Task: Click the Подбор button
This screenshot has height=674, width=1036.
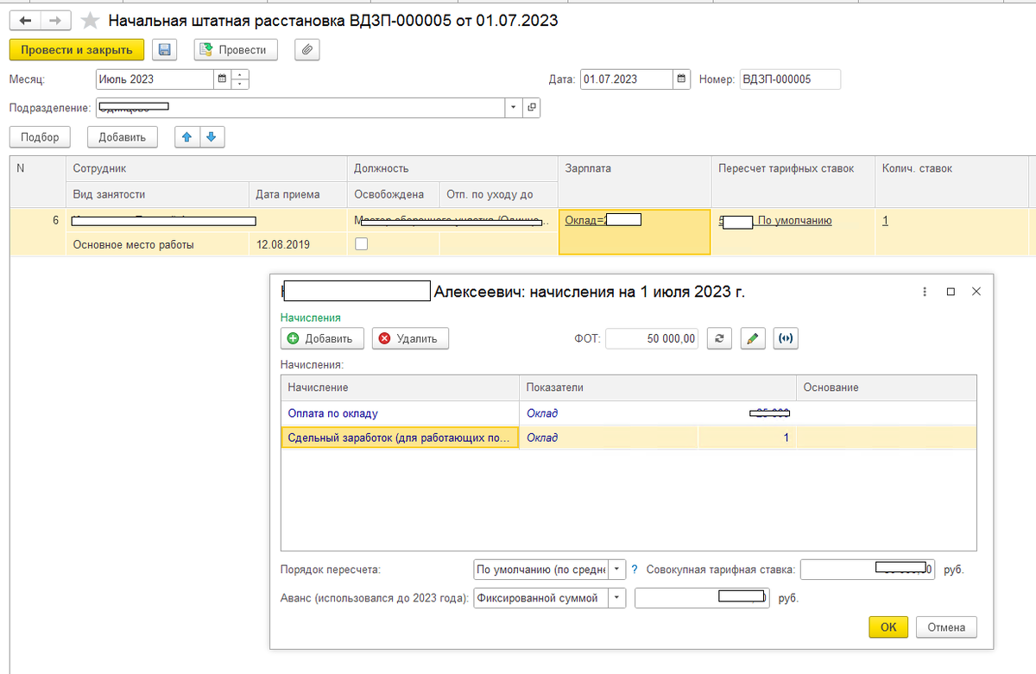Action: pos(40,137)
